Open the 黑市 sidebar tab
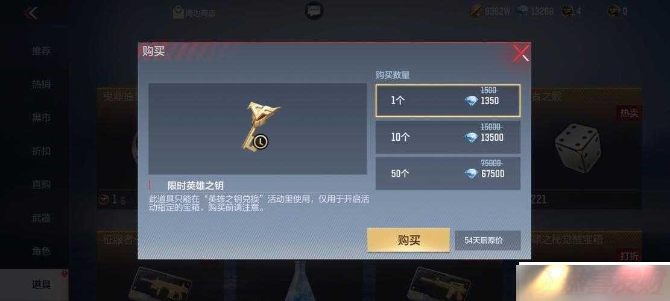Screen dimensions: 670x301 [x=42, y=117]
